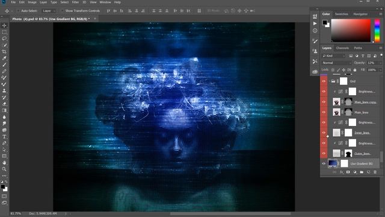The height and width of the screenshot is (217, 385).
Task: Open the Info panel icon
Action: tap(315, 31)
